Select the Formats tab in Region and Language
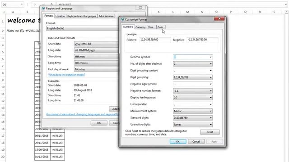This screenshot has height=162, width=289. pos(48,16)
